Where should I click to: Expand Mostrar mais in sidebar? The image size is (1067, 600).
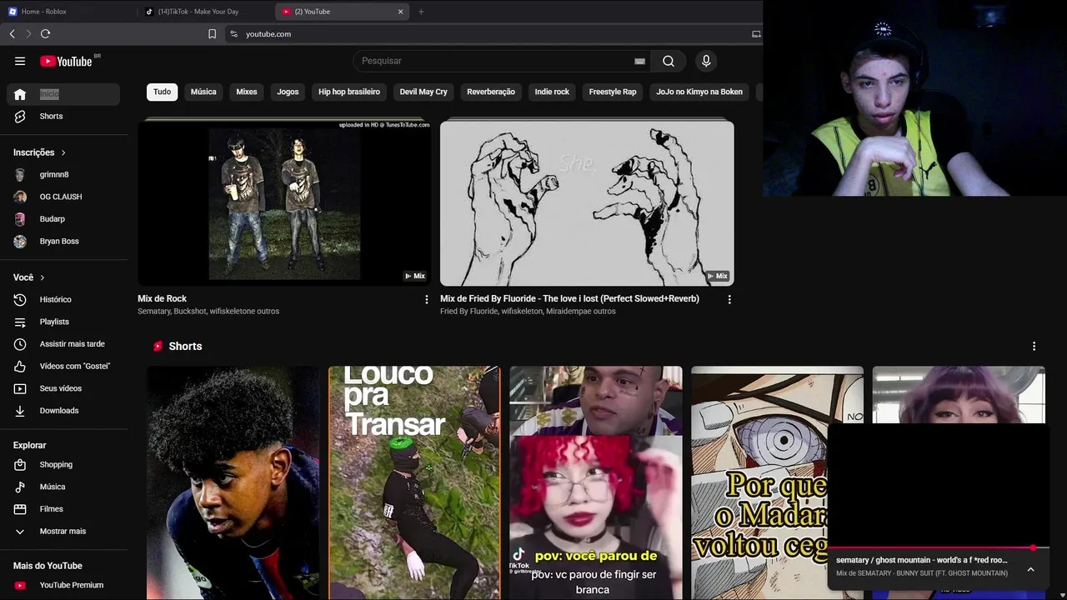[x=63, y=531]
